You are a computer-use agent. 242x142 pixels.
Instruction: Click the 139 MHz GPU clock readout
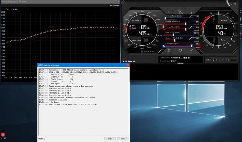pyautogui.click(x=146, y=27)
